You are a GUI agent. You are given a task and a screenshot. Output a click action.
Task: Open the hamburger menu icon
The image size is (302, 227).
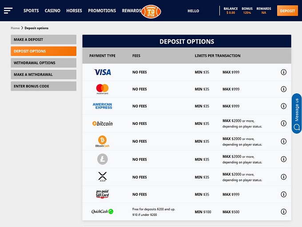point(8,11)
